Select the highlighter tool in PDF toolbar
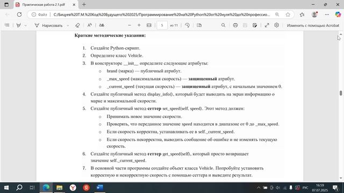 click(19, 25)
